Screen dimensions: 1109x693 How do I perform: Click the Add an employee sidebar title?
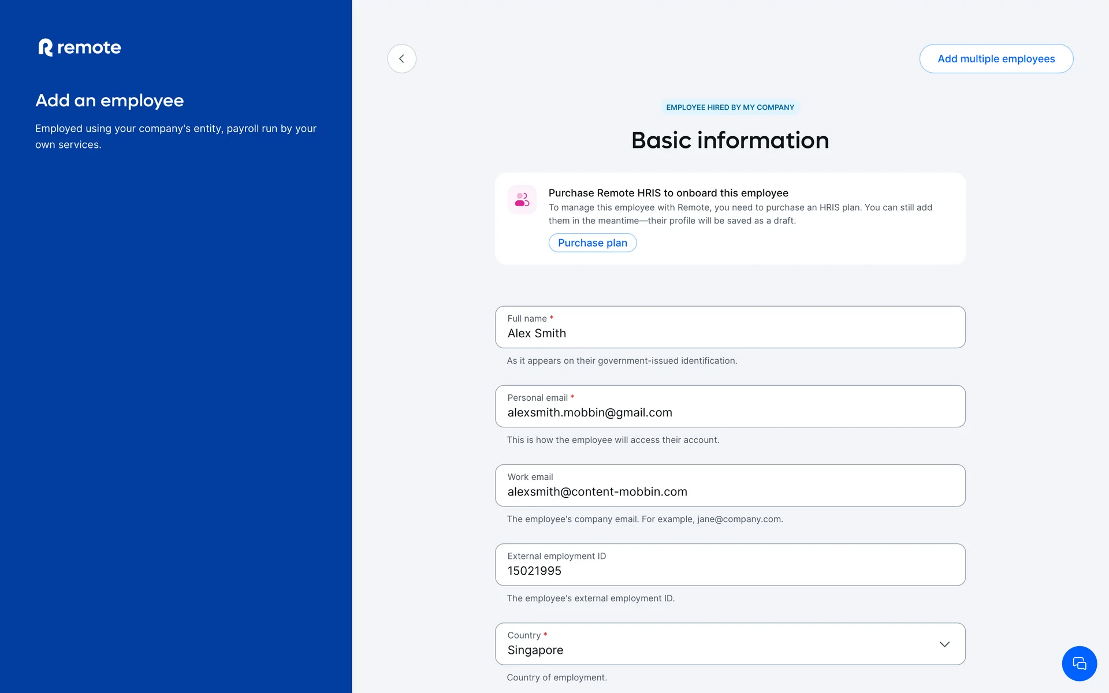coord(110,100)
